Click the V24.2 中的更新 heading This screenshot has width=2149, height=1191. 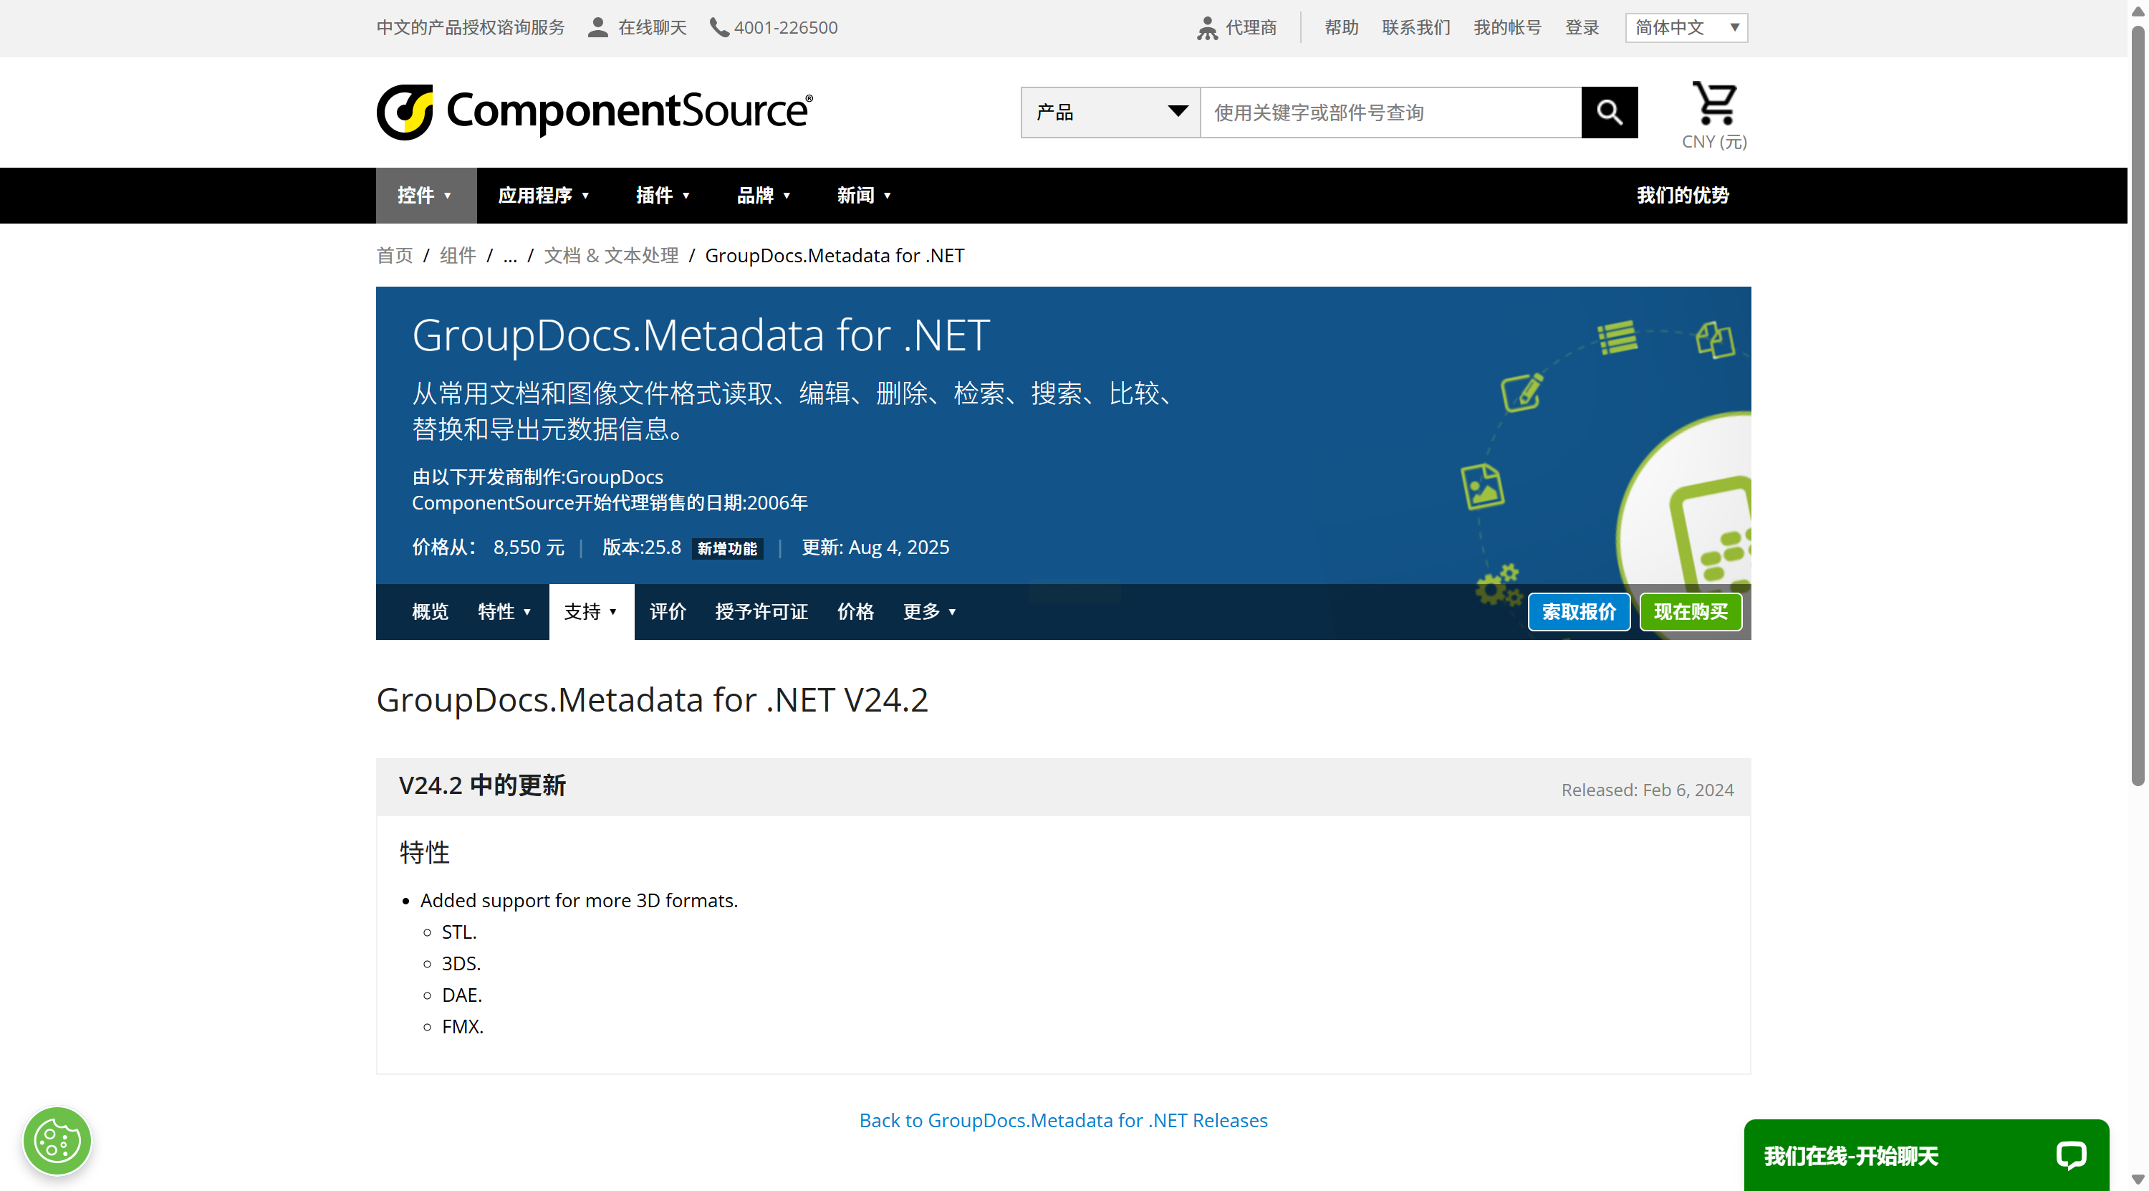click(482, 785)
